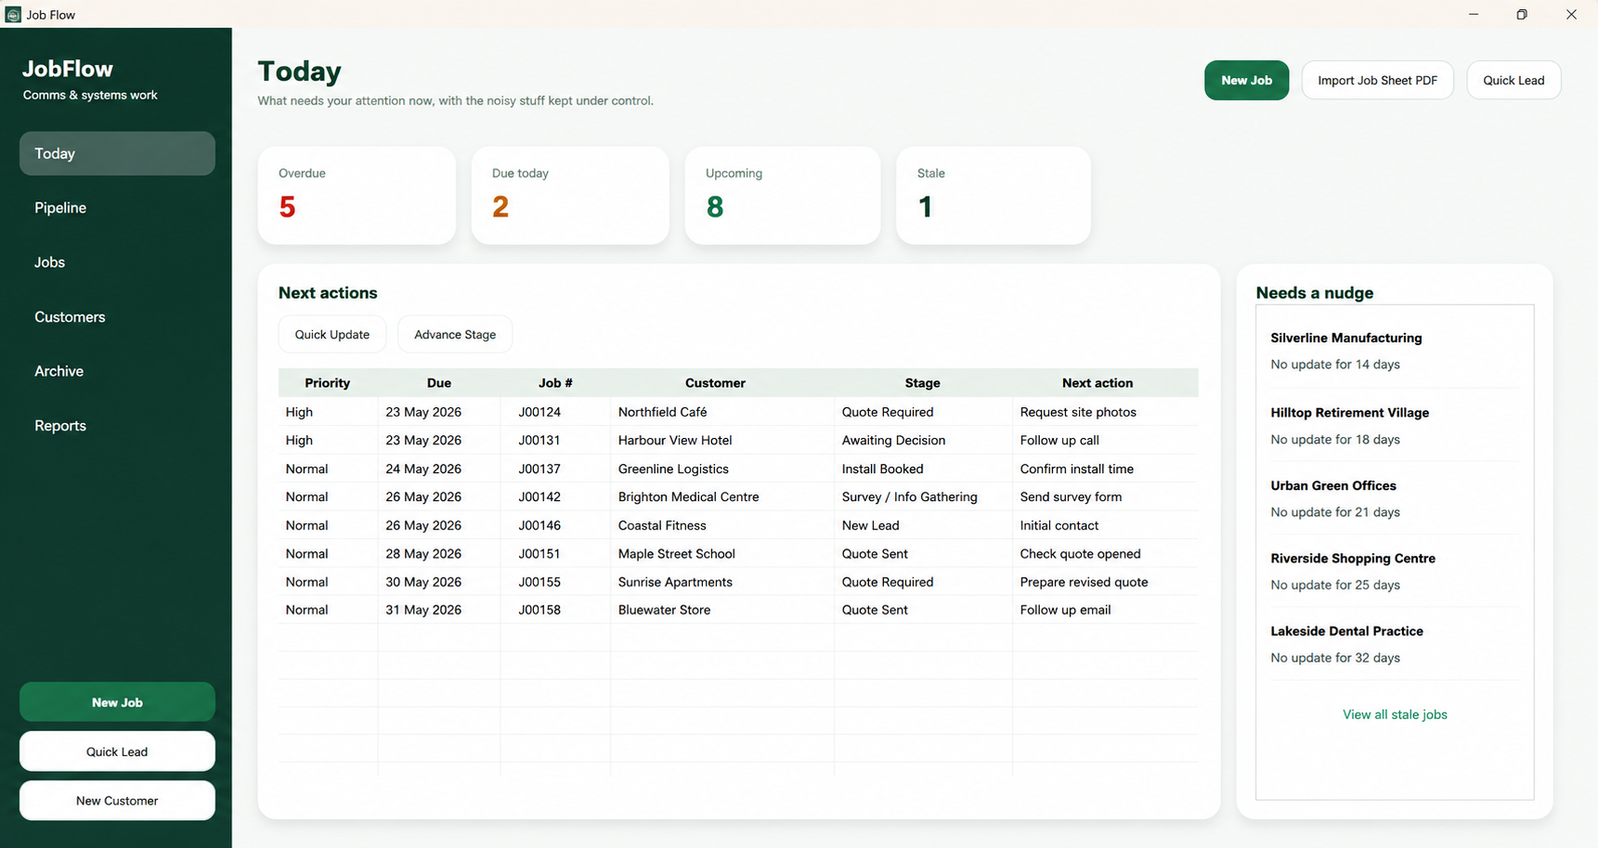Click the Job # column header
Screen dimensions: 1598x848
[x=555, y=383]
